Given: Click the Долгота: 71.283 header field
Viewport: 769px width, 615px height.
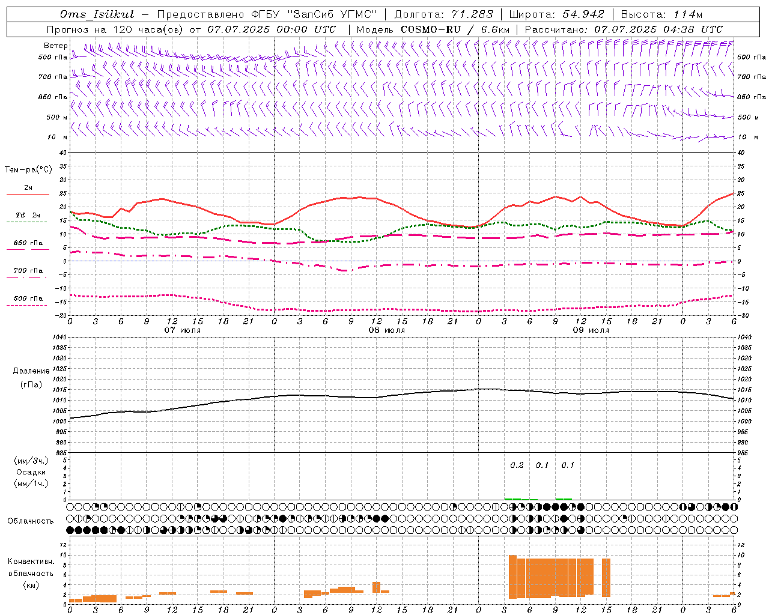Looking at the screenshot, I should (443, 14).
